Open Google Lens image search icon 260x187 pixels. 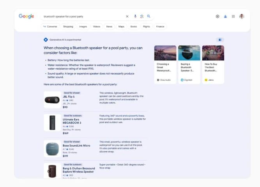[142, 16]
